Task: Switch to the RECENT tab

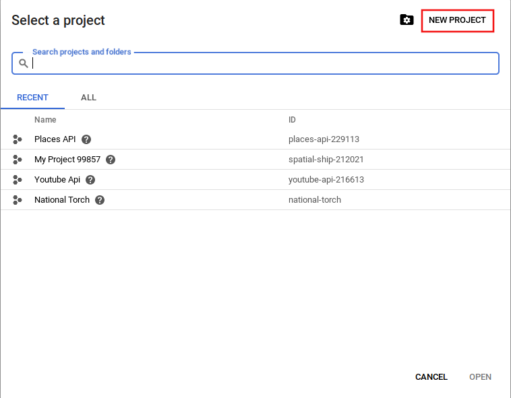Action: click(32, 98)
